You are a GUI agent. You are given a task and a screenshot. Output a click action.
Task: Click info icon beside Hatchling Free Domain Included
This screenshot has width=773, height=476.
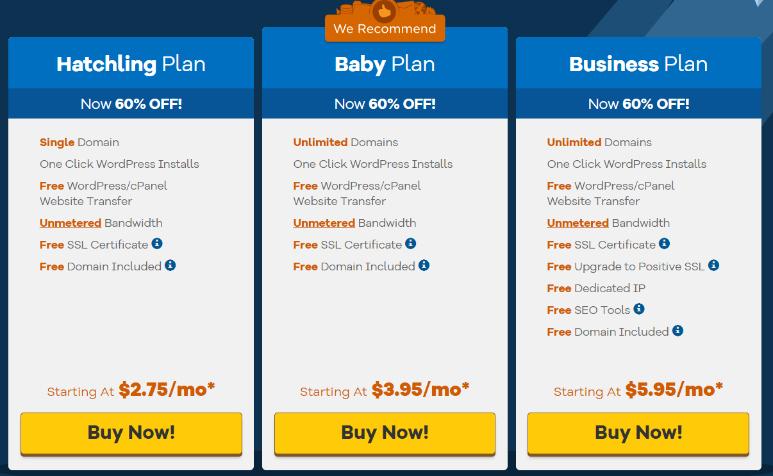pos(170,265)
